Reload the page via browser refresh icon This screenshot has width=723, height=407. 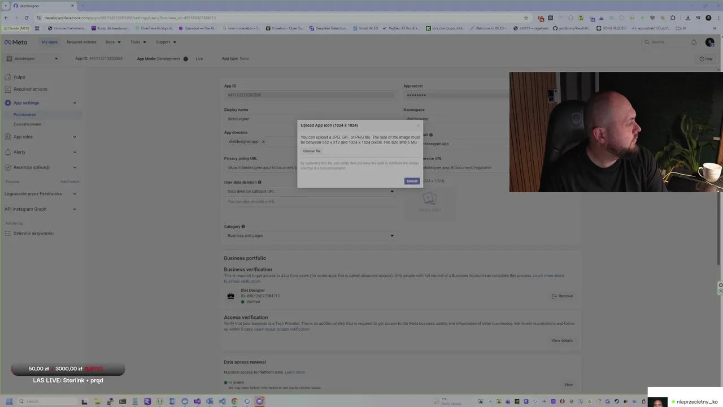(26, 18)
